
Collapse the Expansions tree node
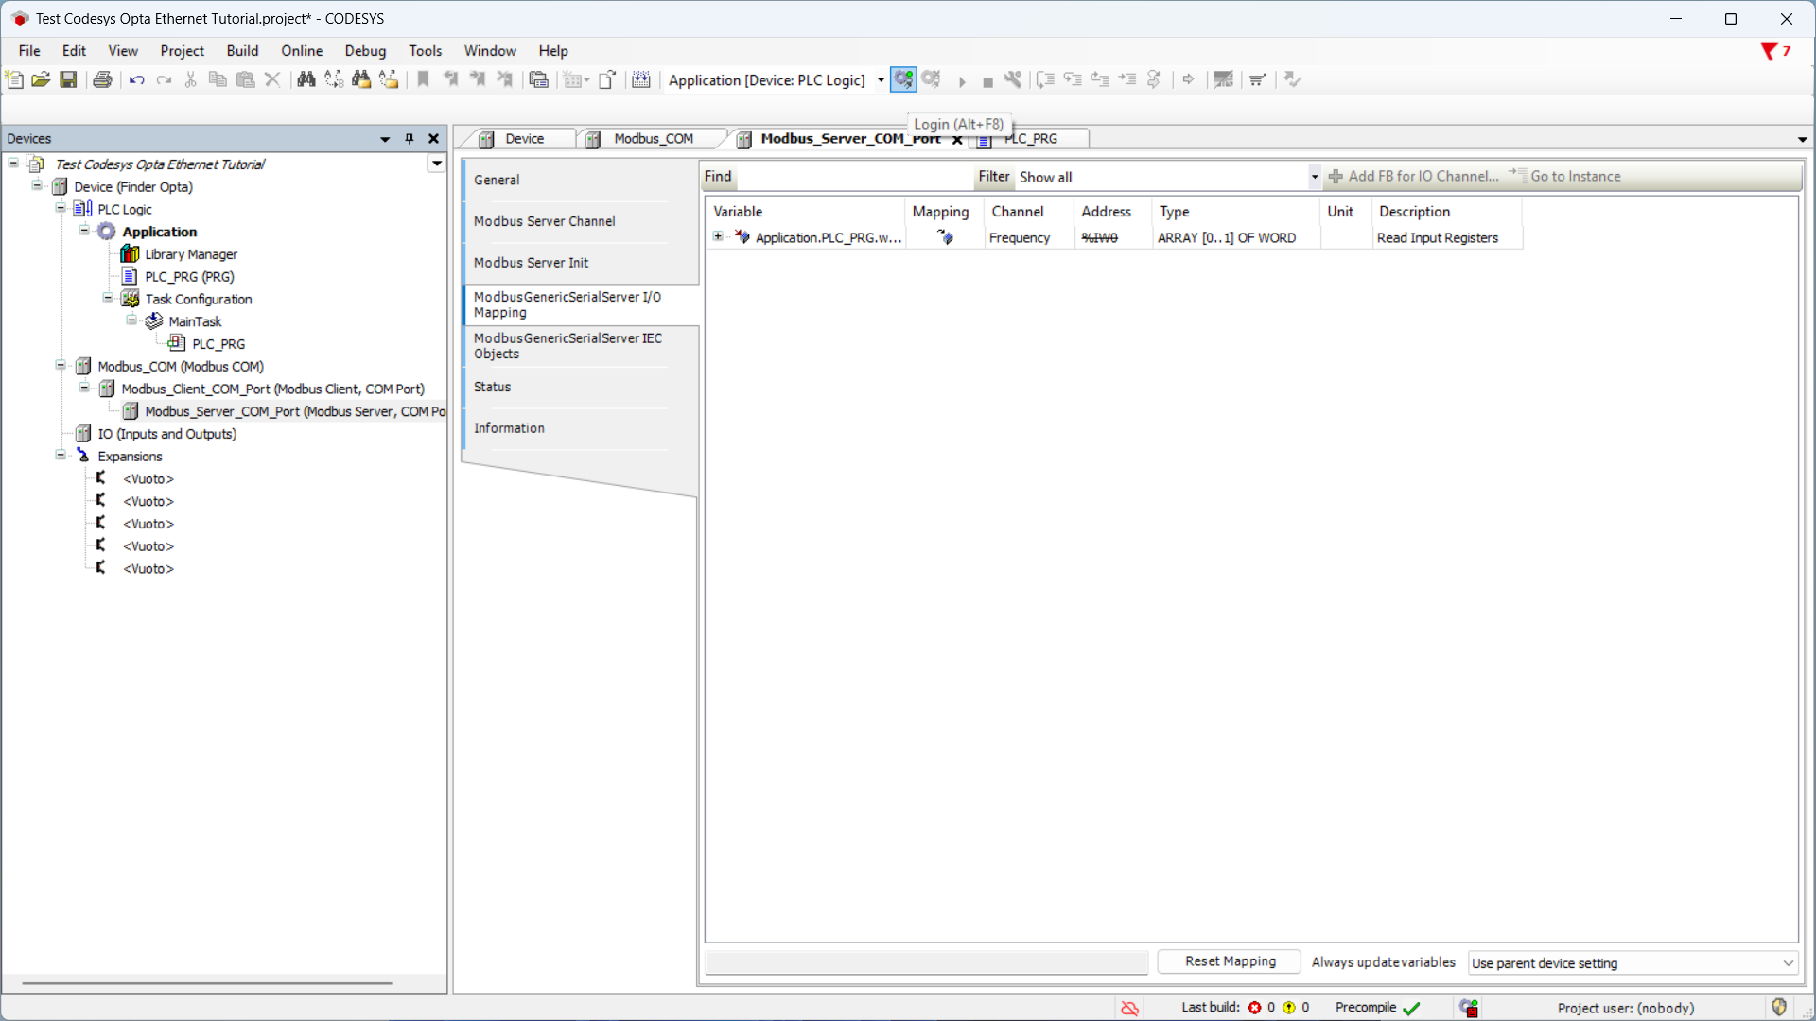[x=61, y=456]
